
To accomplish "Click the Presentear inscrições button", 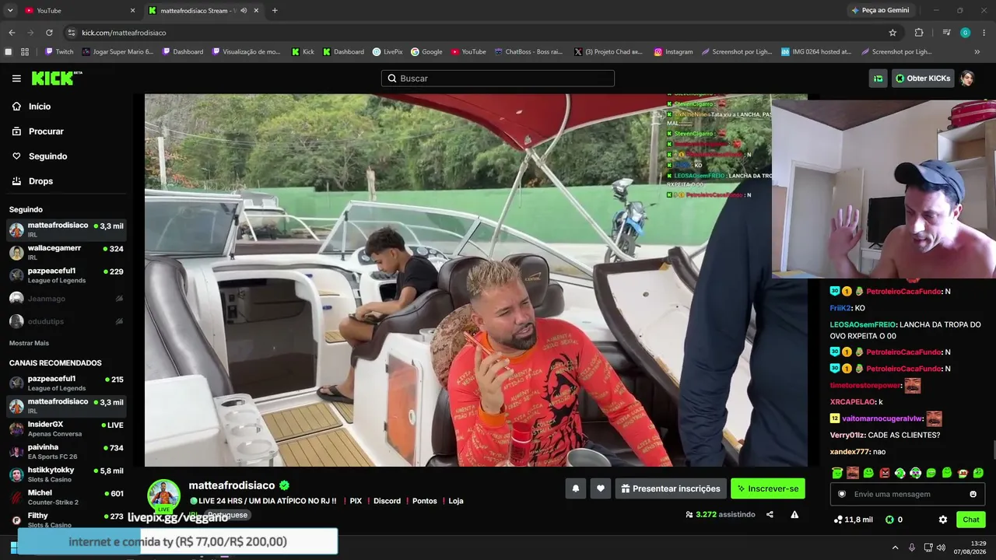I will point(671,488).
